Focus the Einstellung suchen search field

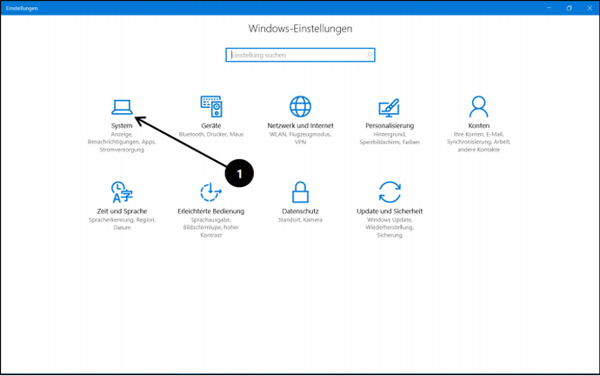(x=300, y=55)
